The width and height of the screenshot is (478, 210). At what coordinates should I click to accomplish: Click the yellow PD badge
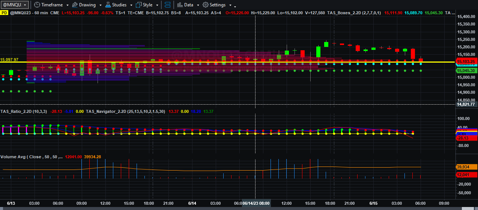tap(4, 13)
